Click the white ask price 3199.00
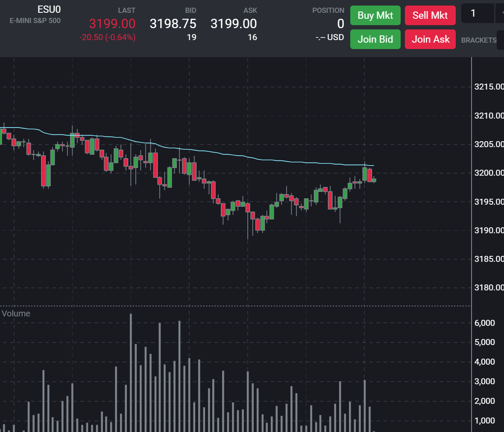Screen dimensions: 504x432 234,24
